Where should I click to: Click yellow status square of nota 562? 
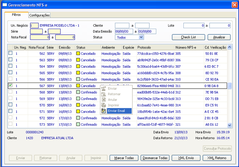click(78, 54)
